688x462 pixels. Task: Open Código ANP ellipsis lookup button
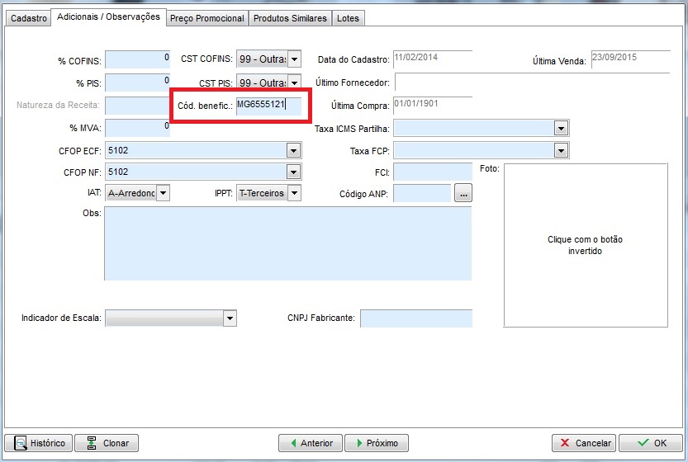pos(463,193)
